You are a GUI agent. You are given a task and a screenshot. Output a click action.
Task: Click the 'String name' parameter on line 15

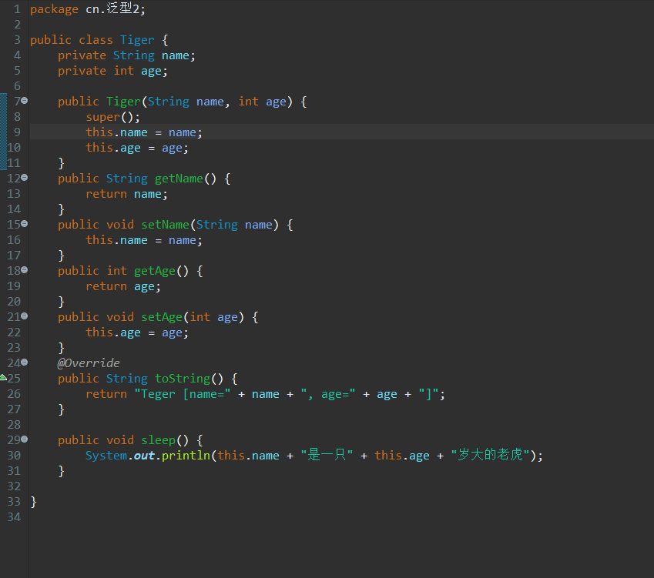tap(234, 225)
